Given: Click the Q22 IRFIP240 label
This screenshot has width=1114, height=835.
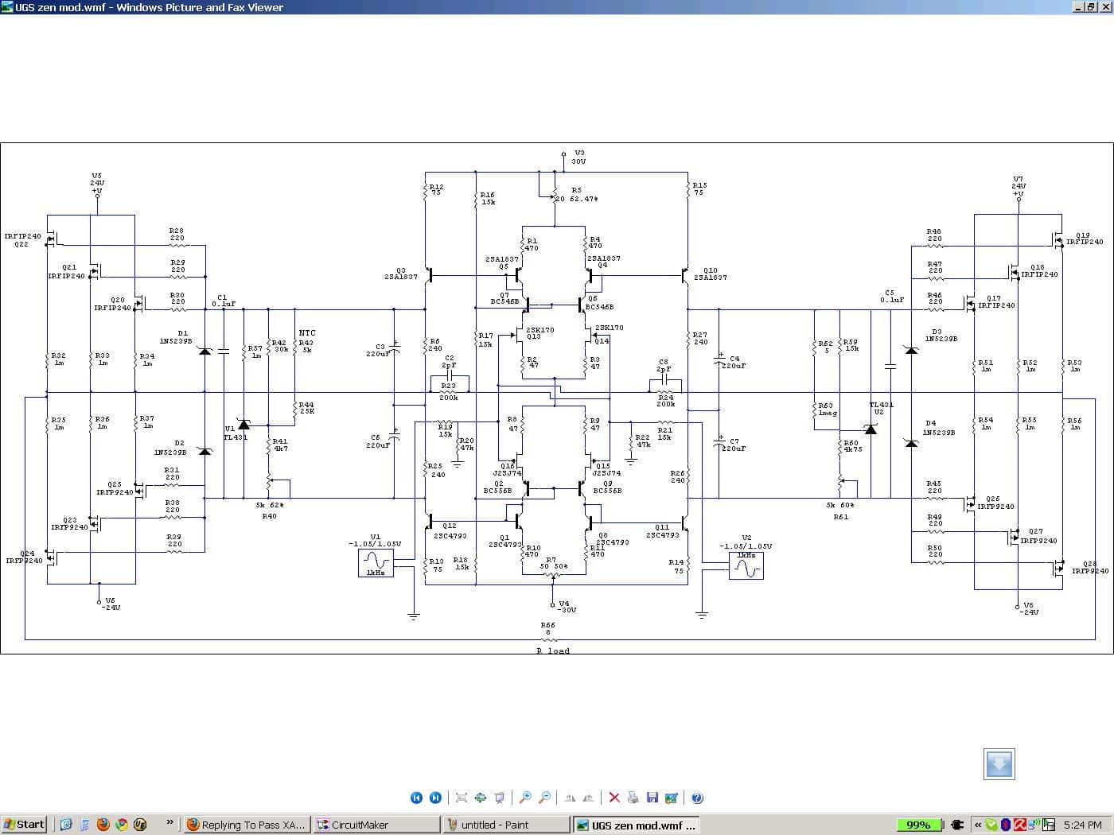Looking at the screenshot, I should pos(22,240).
